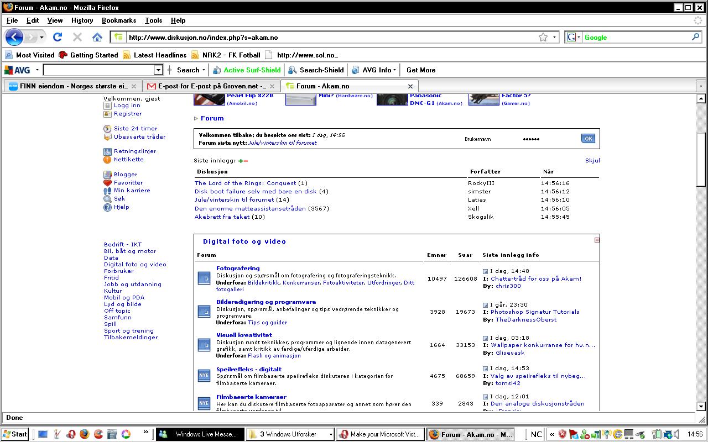The image size is (708, 442).
Task: Click the Brukernavn username field
Action: [491, 139]
